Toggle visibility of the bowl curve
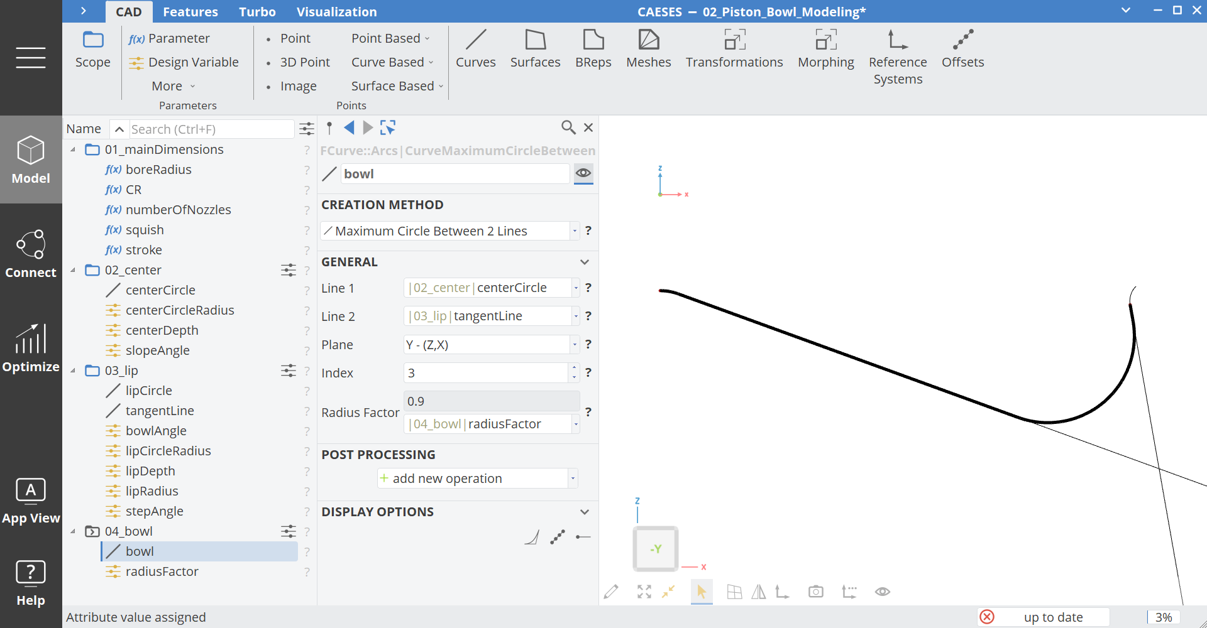Viewport: 1207px width, 628px height. coord(583,173)
